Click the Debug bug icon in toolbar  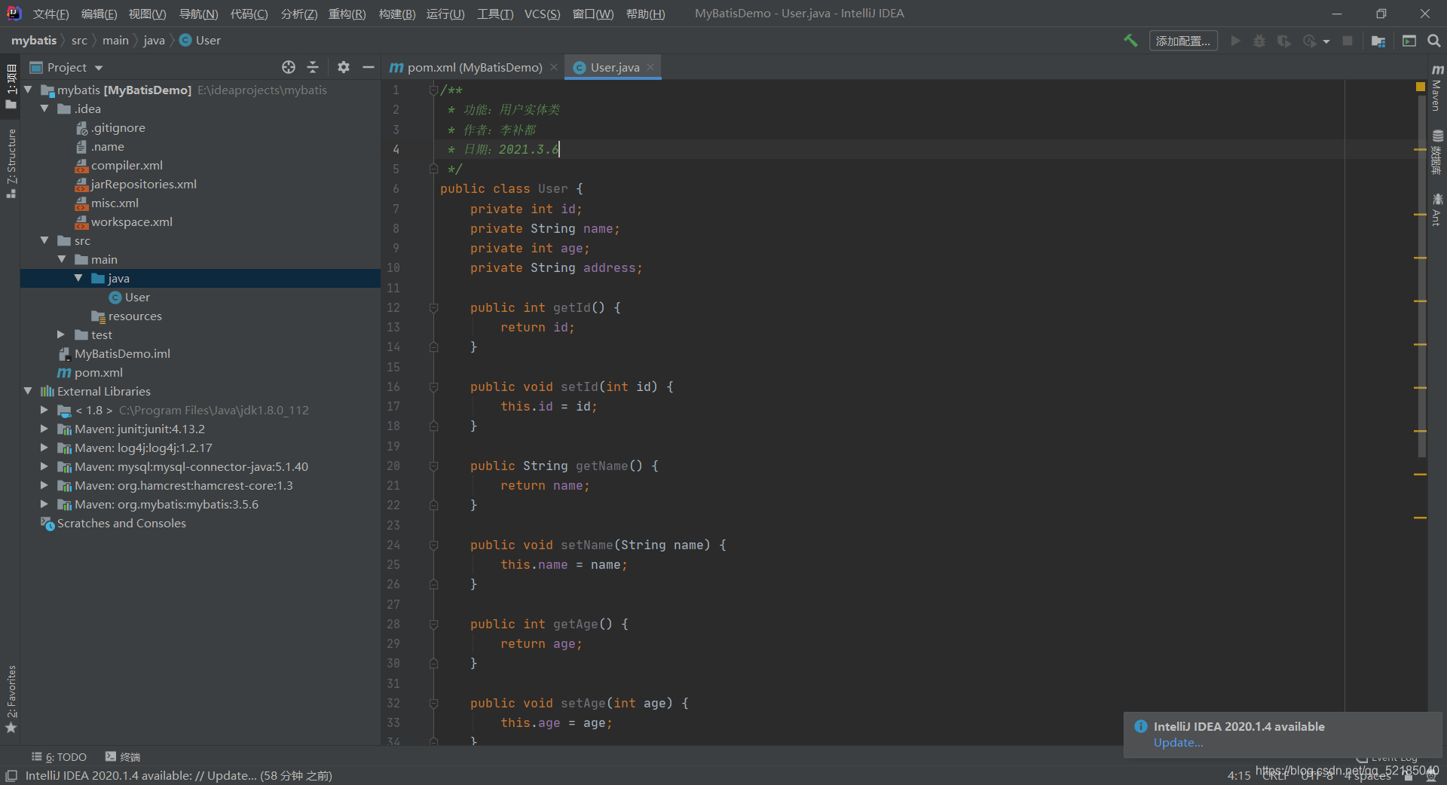(x=1259, y=41)
